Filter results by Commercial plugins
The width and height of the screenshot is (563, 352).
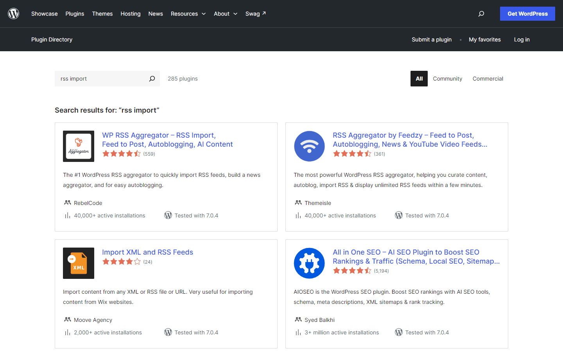(x=488, y=79)
